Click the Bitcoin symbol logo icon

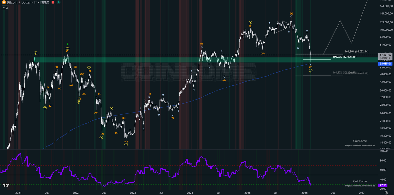pyautogui.click(x=4, y=2)
